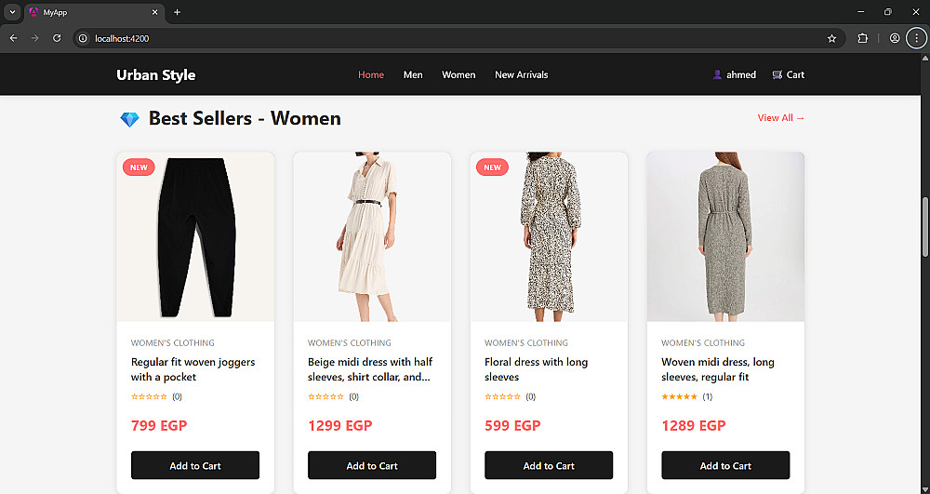The image size is (930, 494).
Task: Expand the tab search dropdown arrow
Action: [x=12, y=12]
